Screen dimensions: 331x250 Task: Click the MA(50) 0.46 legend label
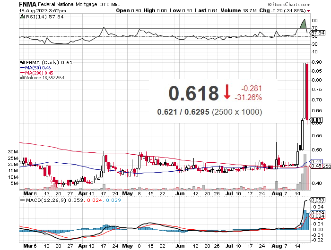(38, 68)
